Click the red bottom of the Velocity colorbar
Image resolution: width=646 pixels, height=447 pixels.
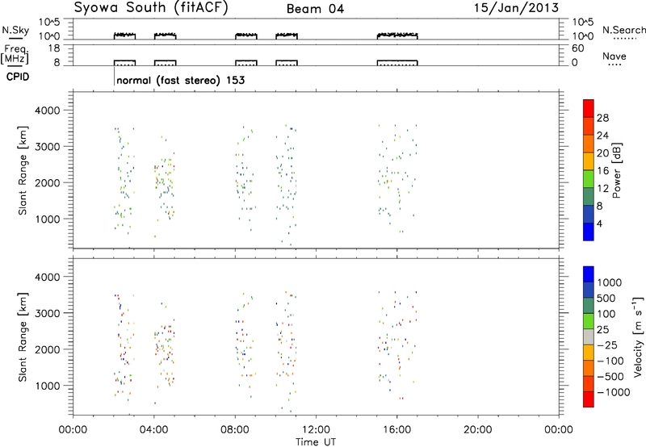click(x=589, y=399)
